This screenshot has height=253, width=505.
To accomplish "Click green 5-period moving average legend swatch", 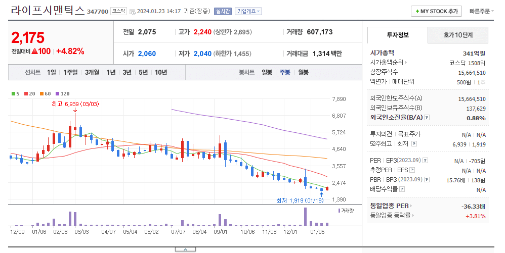I will click(13, 94).
